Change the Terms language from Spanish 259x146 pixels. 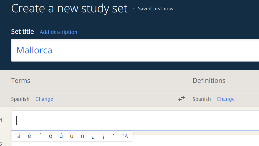(44, 99)
